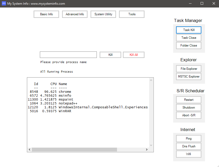Click the 'Please provide process name' message
This screenshot has height=167, width=219.
point(63,62)
